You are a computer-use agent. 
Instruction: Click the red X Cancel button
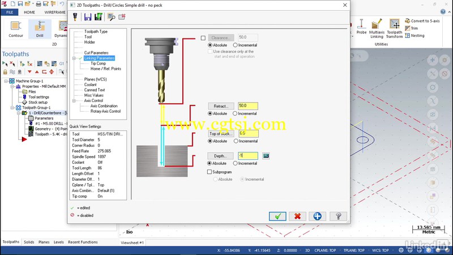298,216
